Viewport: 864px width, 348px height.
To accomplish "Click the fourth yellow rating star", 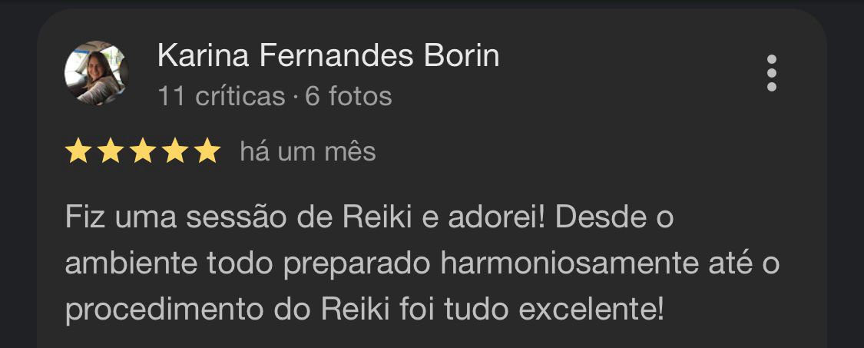I will click(x=175, y=151).
